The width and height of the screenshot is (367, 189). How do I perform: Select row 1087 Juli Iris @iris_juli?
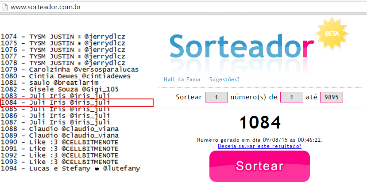pos(55,122)
